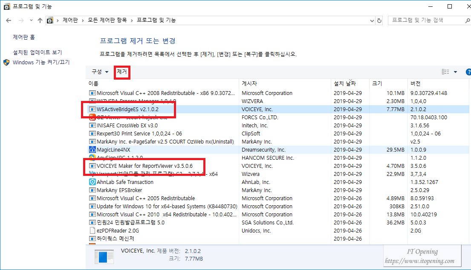
Task: Select MarkAny EPSBroker entry name
Action: pos(119,190)
